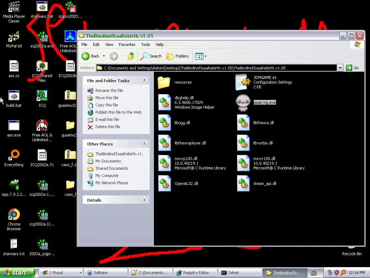Collapse the Other Places panel

coord(144,144)
